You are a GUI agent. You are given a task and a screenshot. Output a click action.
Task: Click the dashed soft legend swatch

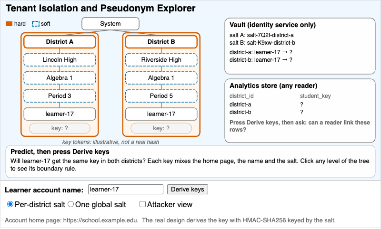(x=36, y=24)
